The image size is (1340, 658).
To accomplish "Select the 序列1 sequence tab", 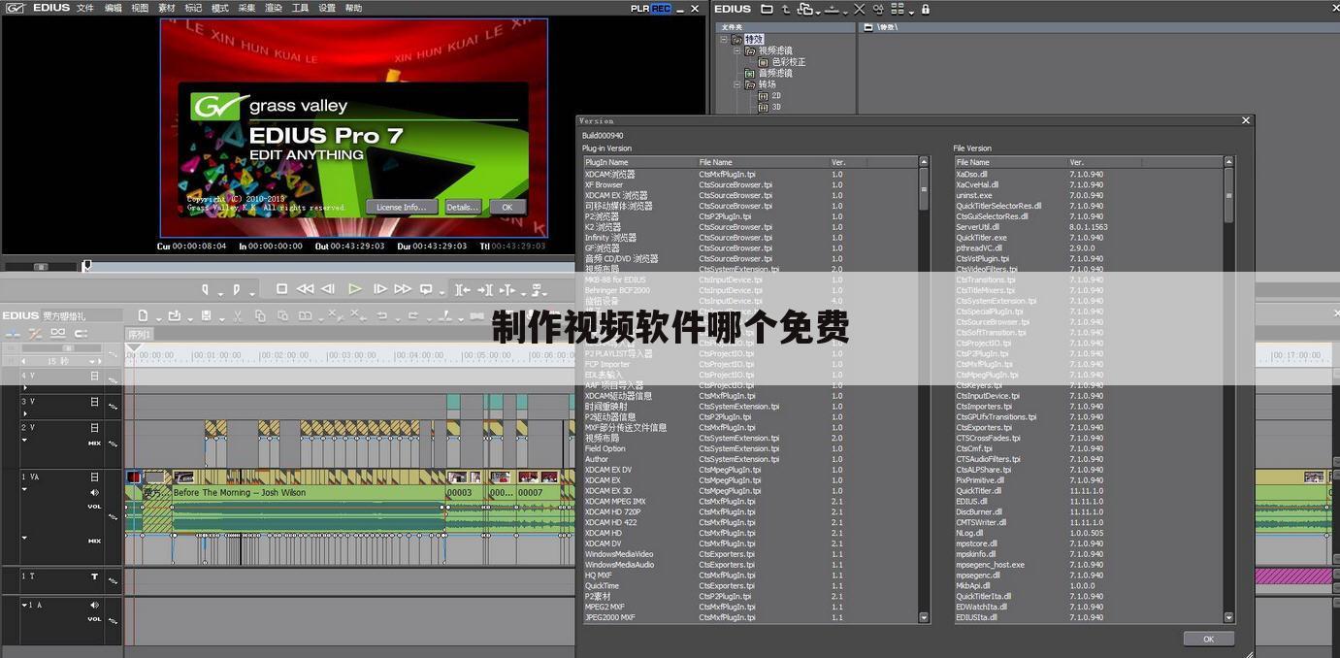I will click(x=139, y=334).
